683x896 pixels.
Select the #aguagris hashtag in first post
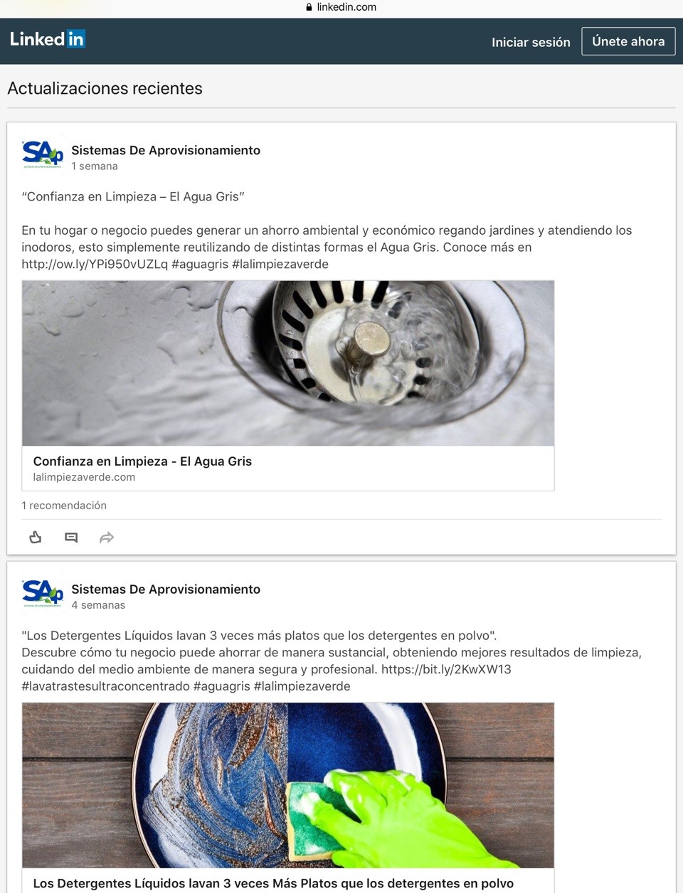pos(200,264)
